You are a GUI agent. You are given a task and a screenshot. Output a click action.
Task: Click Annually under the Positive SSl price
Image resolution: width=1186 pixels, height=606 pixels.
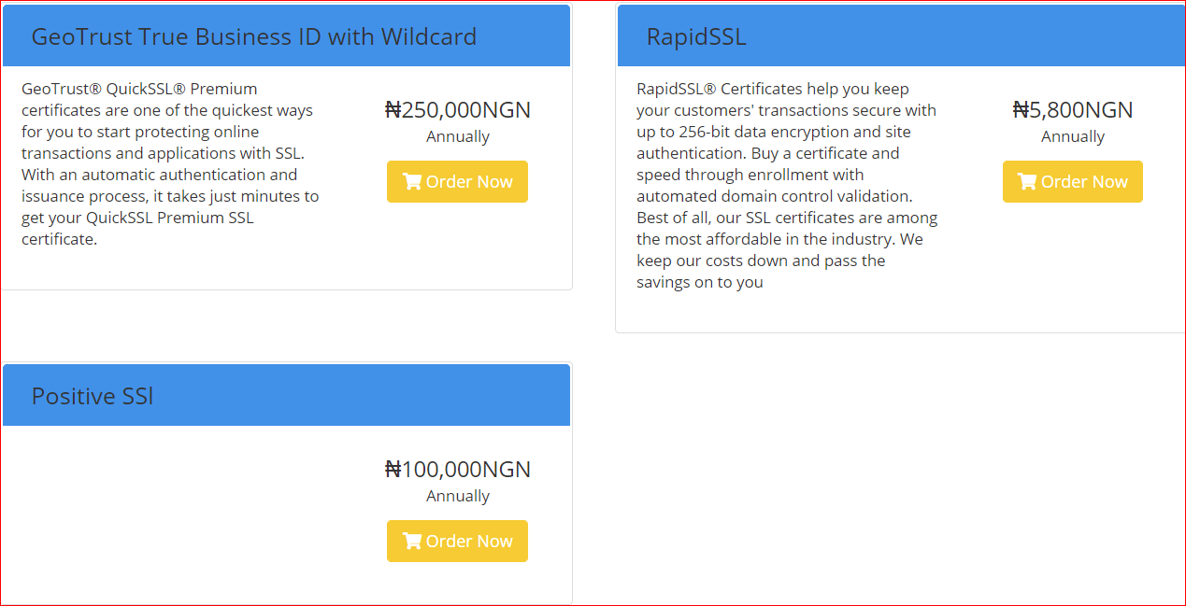[x=457, y=496]
